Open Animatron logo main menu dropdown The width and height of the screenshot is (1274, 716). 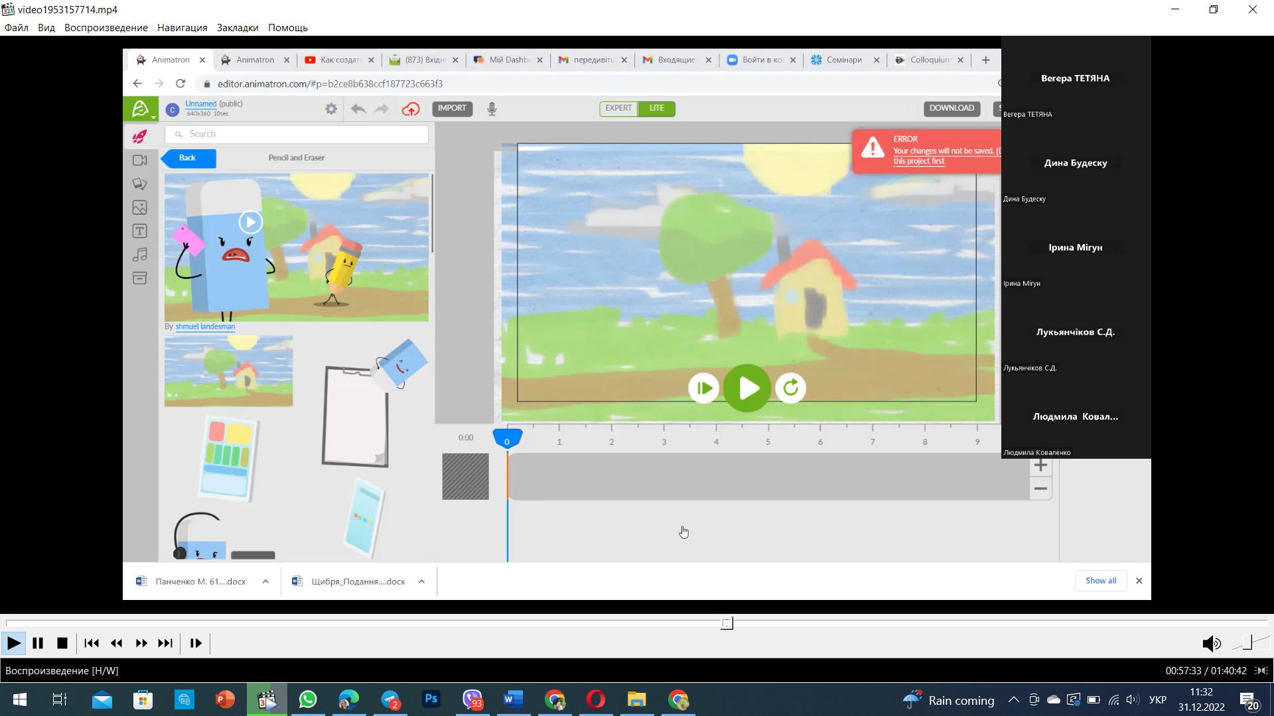[141, 109]
